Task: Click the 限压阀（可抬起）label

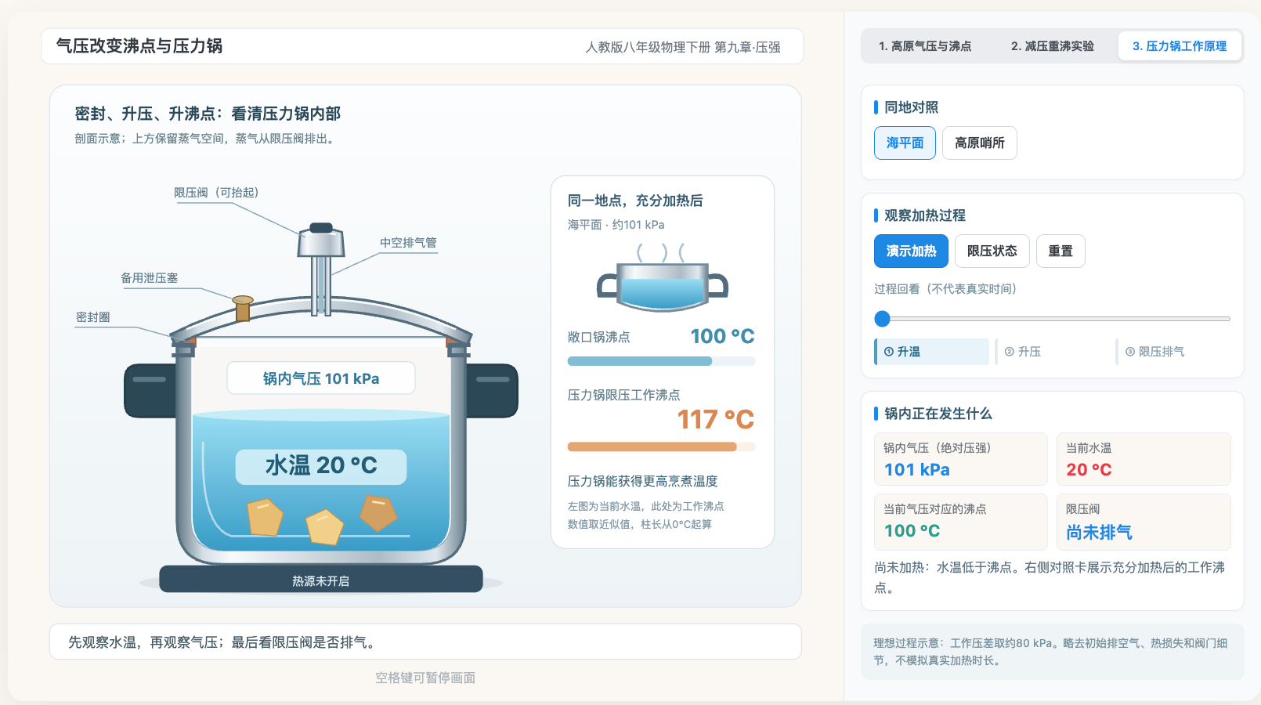Action: (216, 193)
